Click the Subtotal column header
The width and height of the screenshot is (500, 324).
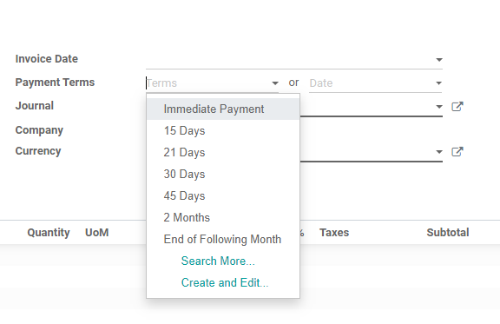(x=448, y=233)
